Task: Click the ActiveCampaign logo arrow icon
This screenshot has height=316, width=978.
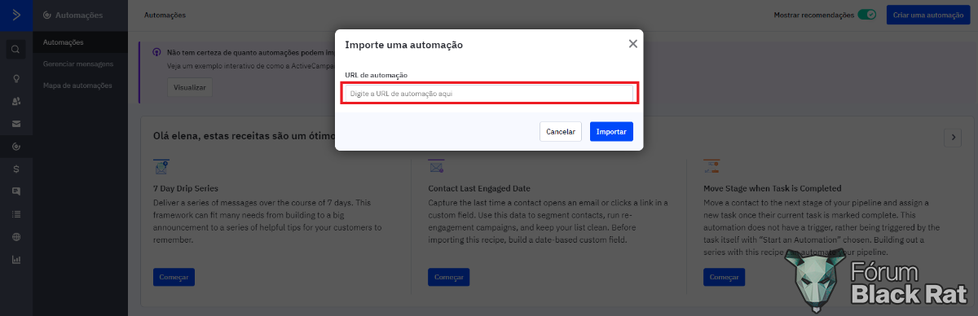Action: (16, 15)
